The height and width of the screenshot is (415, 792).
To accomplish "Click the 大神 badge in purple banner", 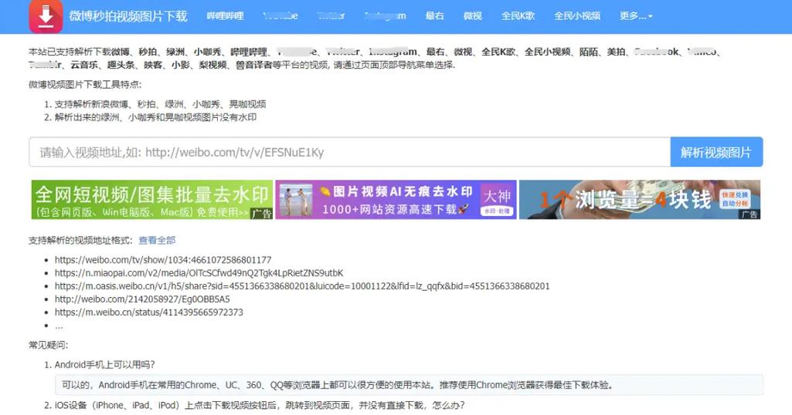I will click(x=497, y=200).
